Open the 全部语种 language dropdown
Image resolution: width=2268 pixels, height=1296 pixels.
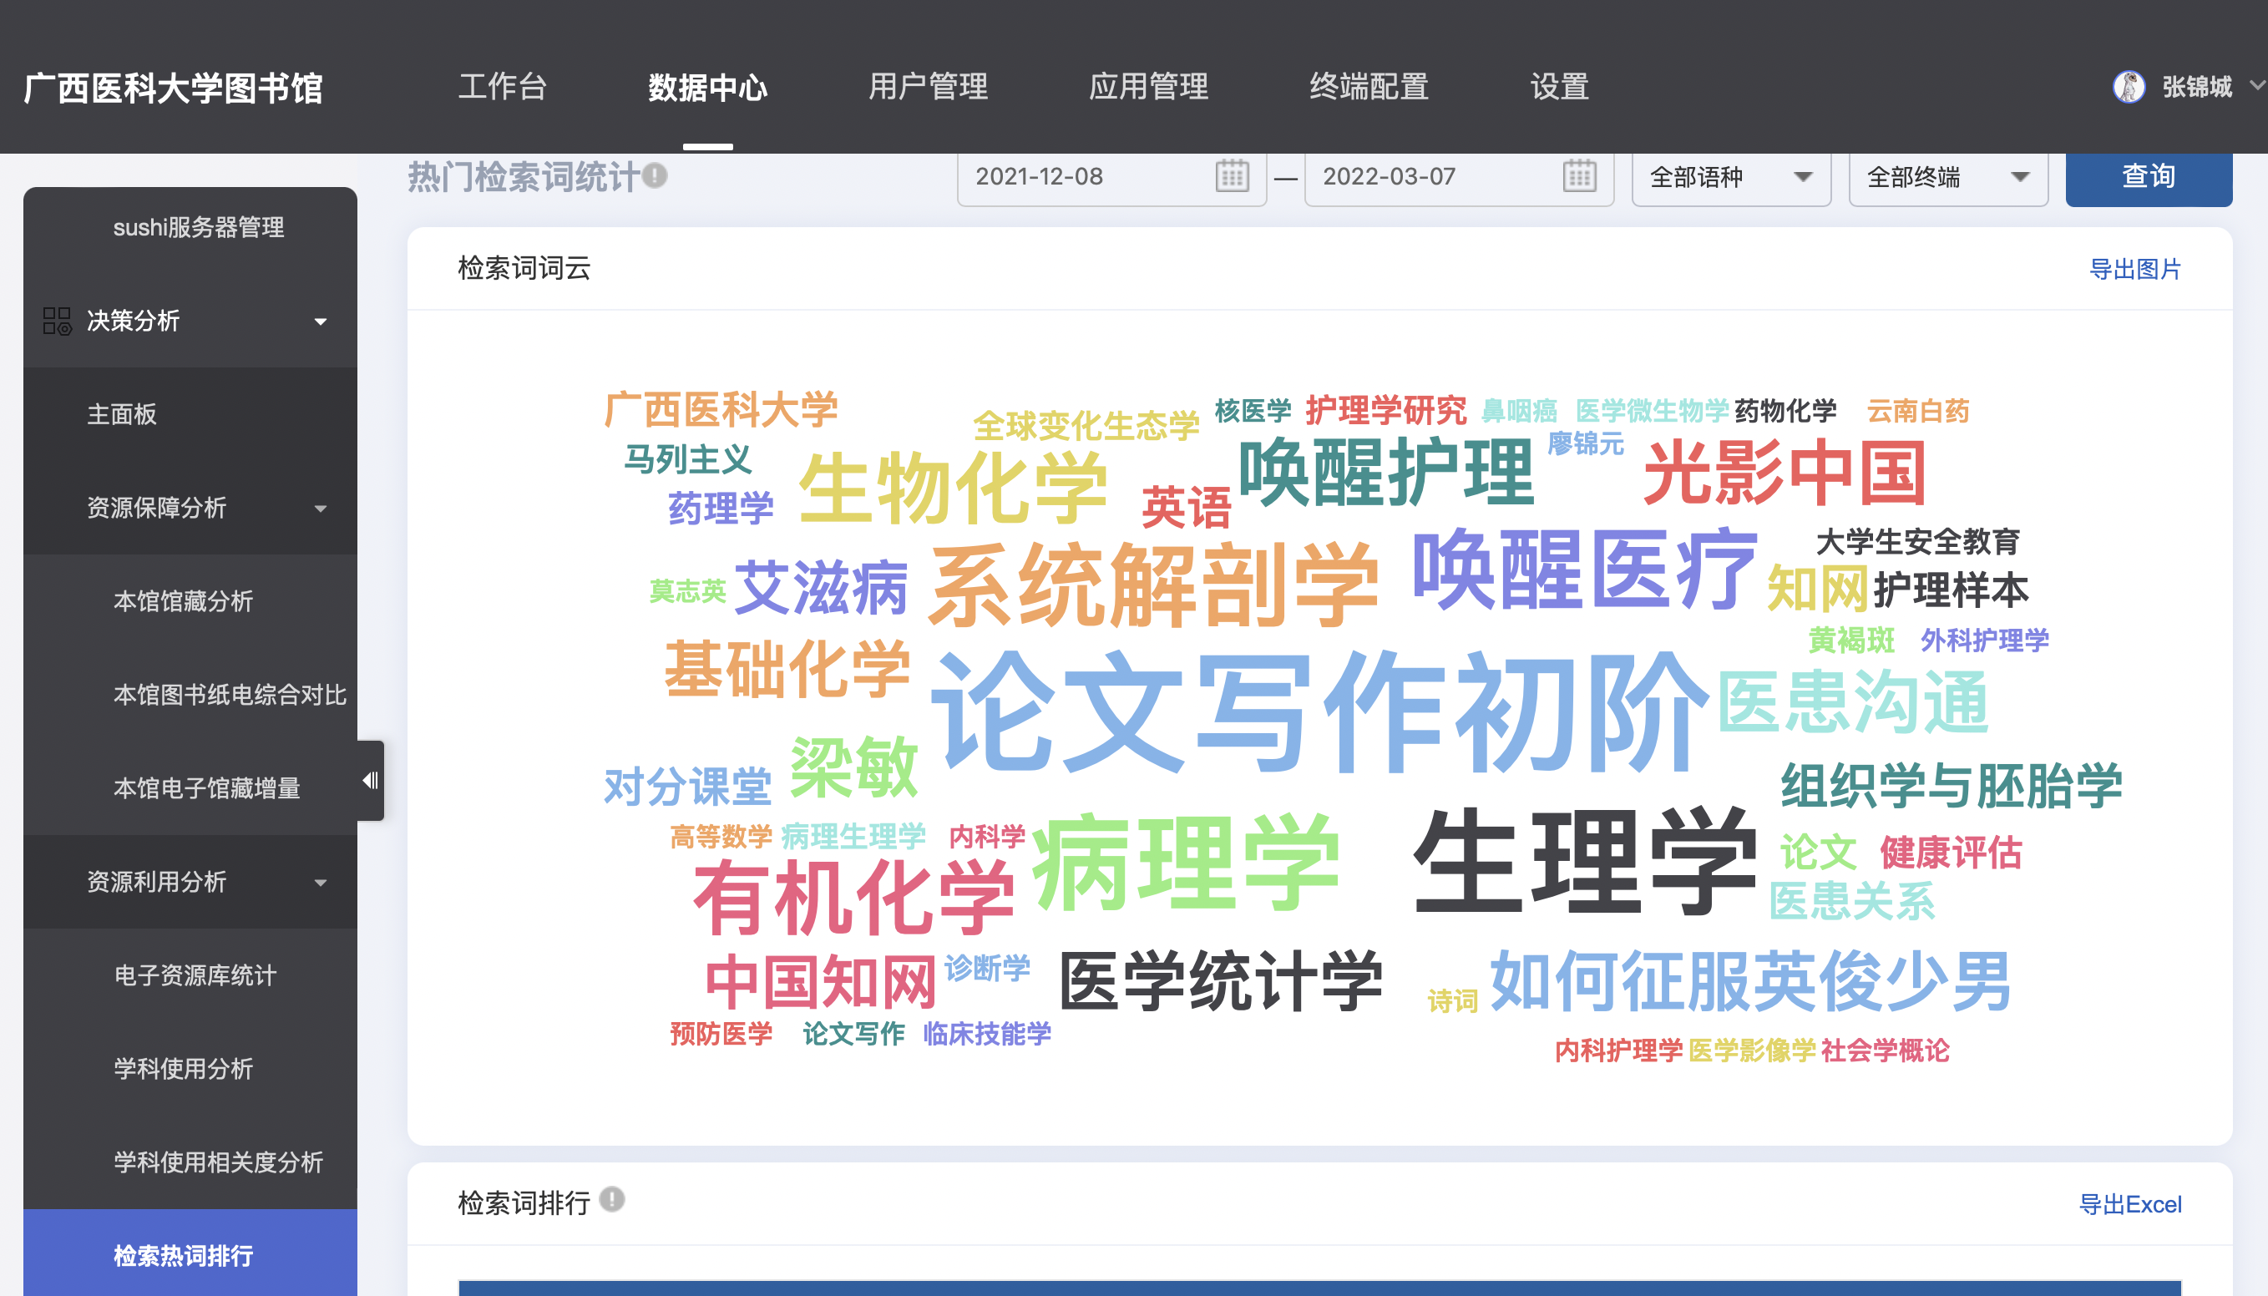[1730, 177]
